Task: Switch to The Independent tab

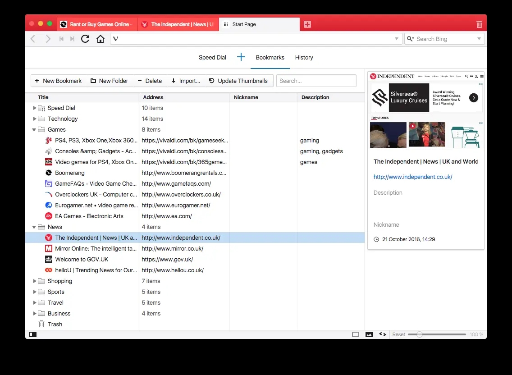Action: (178, 24)
